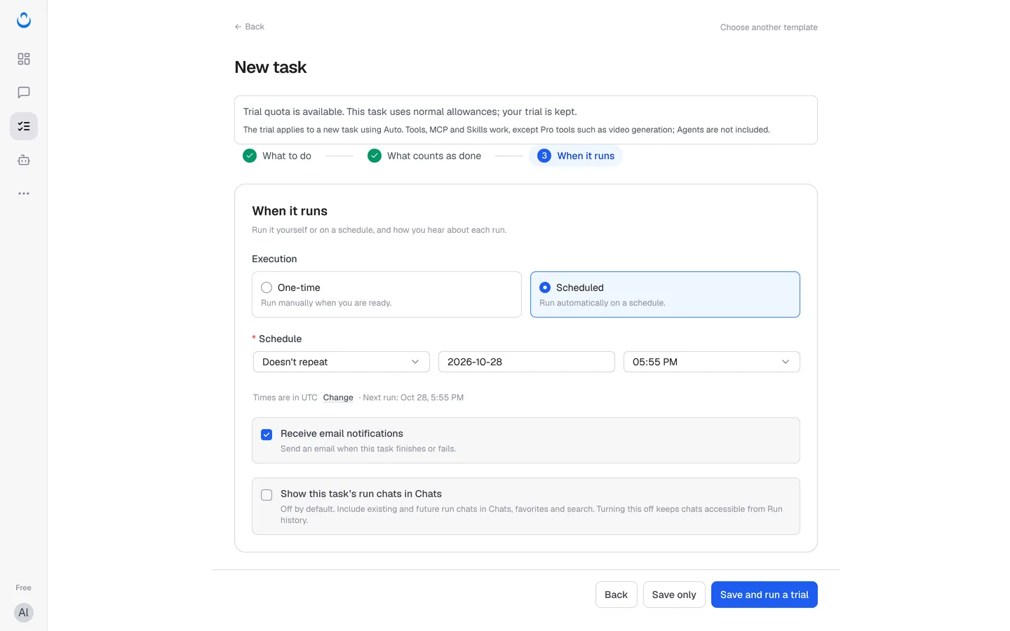Select the tasks checklist icon in sidebar

[x=24, y=126]
